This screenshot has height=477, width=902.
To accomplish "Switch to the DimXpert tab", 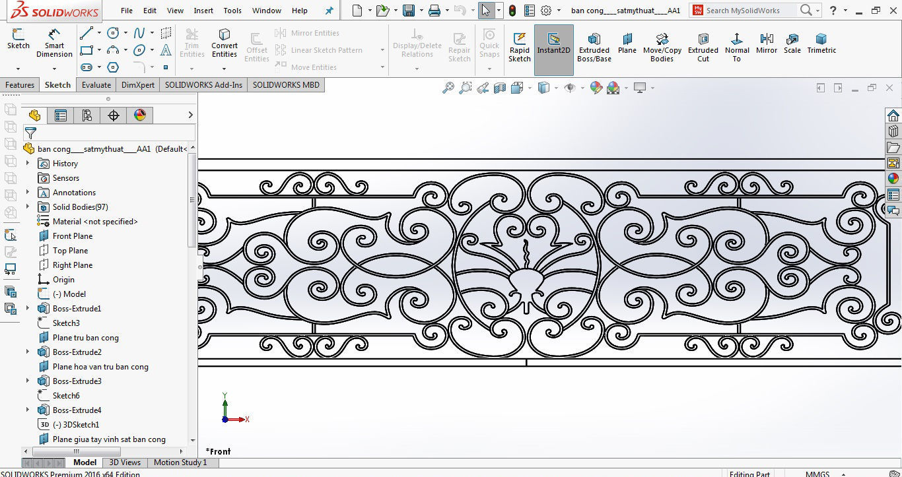I will tap(138, 85).
